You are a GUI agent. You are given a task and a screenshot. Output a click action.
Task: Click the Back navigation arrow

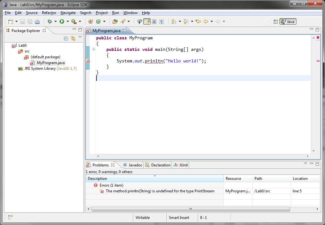(206, 21)
